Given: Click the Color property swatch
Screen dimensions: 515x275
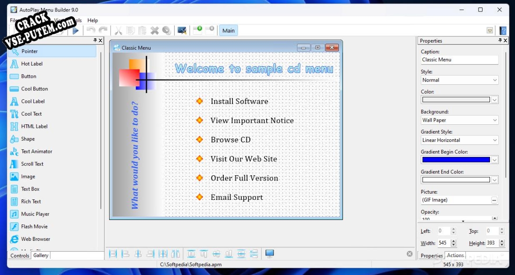Looking at the screenshot, I should [x=456, y=100].
